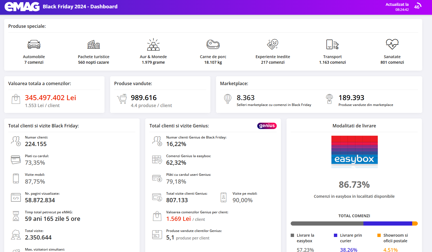Click the balloon icon next to 8.363 sellers

tap(228, 99)
